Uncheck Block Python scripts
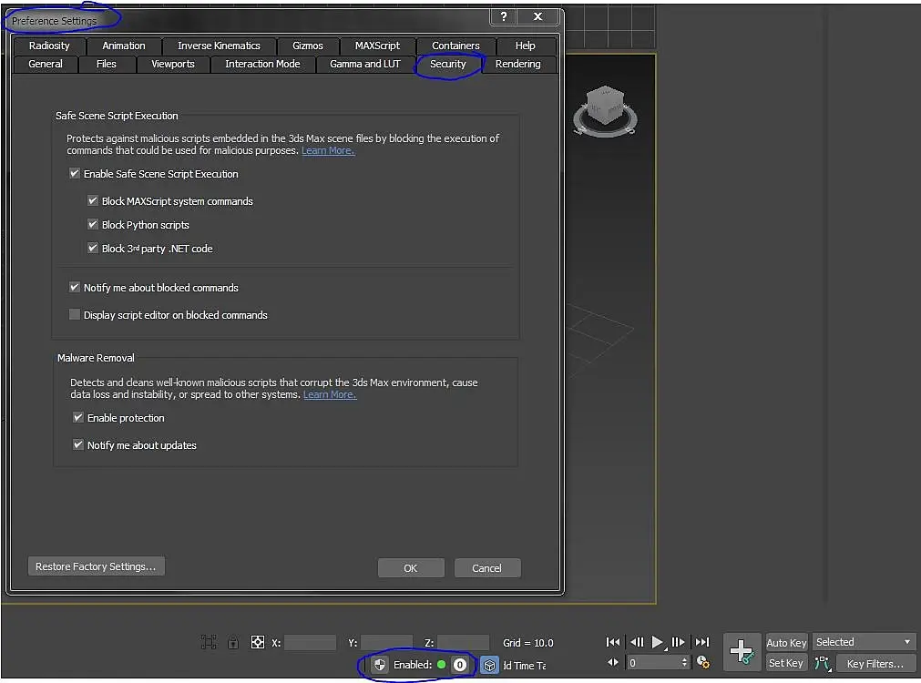The width and height of the screenshot is (921, 683). (93, 225)
